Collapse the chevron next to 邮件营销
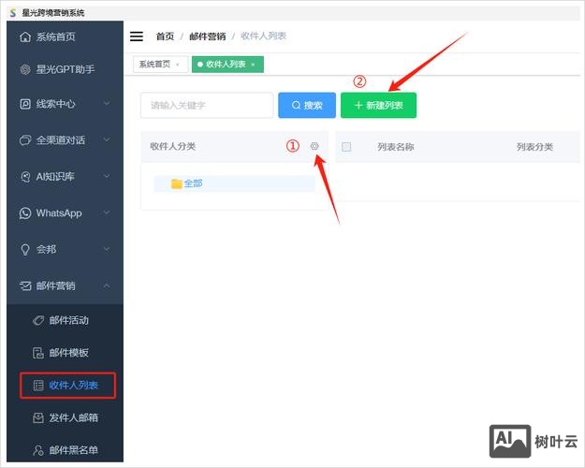The width and height of the screenshot is (585, 468). tap(107, 285)
